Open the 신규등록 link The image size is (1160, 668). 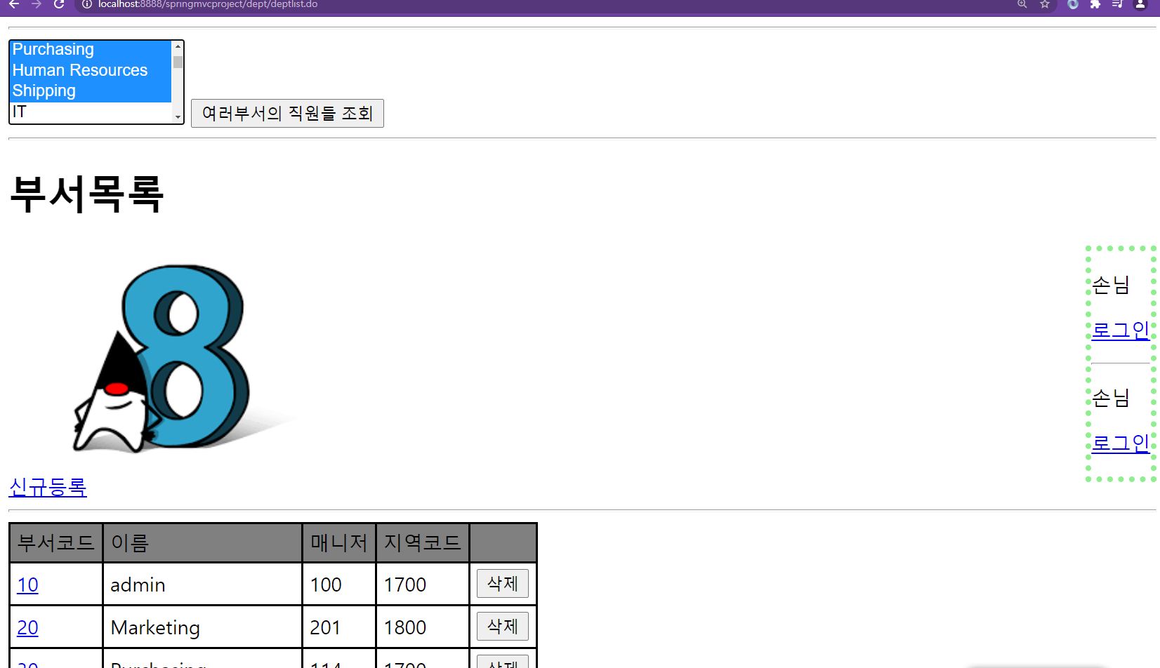click(48, 486)
